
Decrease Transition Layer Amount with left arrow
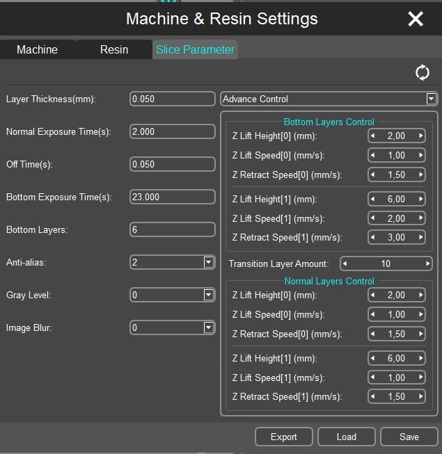coord(345,264)
